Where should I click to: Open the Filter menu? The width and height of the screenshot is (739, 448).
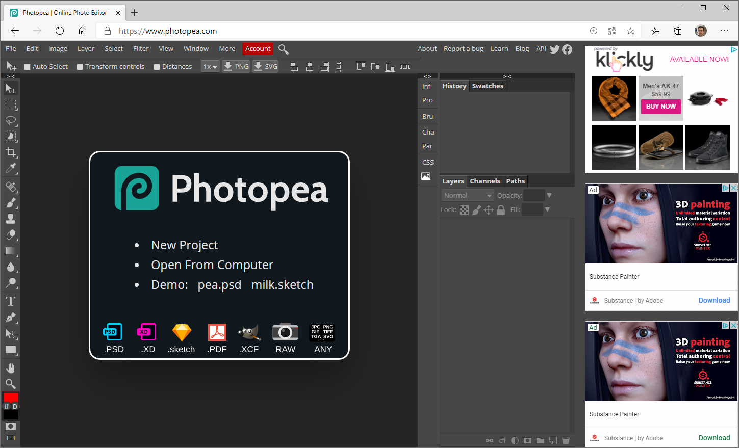[x=141, y=49]
